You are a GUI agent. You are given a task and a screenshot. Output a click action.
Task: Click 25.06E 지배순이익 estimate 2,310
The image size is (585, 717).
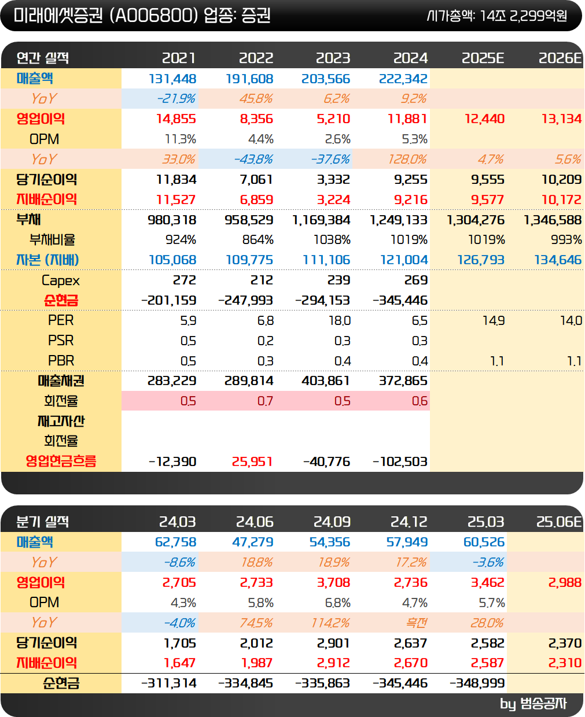pyautogui.click(x=565, y=663)
